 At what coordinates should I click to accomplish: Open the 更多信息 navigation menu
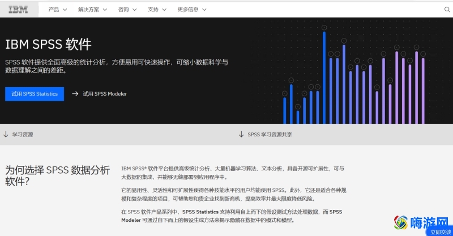[192, 10]
